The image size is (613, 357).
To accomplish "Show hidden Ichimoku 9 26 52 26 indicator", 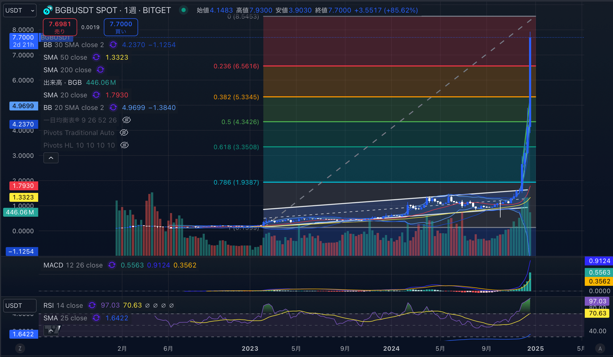I will (127, 120).
